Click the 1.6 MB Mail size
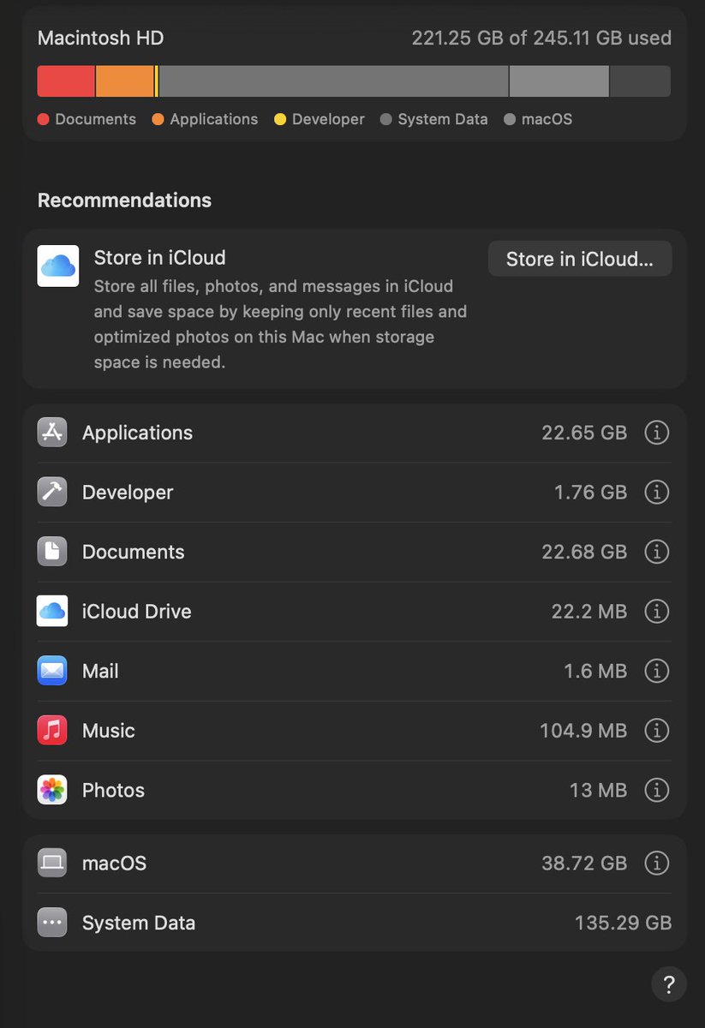The width and height of the screenshot is (705, 1028). (x=595, y=671)
